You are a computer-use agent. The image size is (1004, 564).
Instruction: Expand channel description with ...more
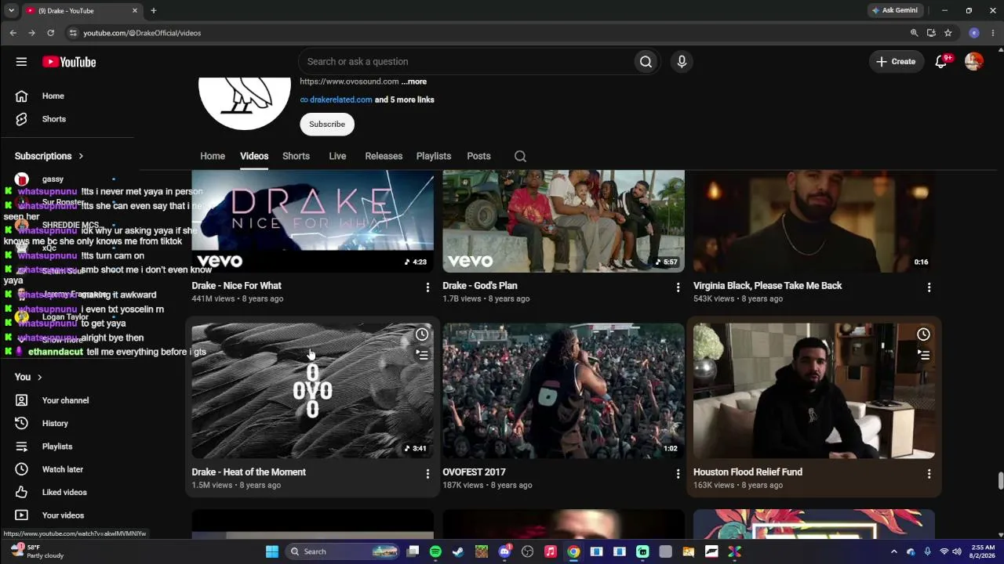tap(414, 81)
